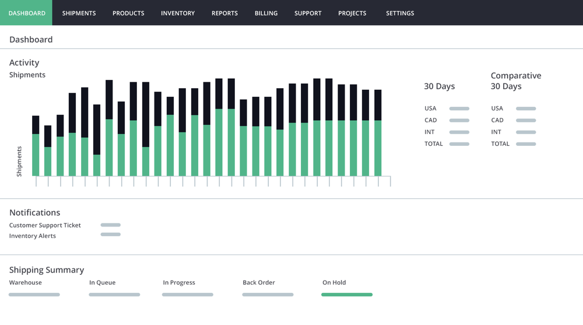The height and width of the screenshot is (325, 583).
Task: Click the Comparative 30 Days USA value
Action: tap(526, 109)
